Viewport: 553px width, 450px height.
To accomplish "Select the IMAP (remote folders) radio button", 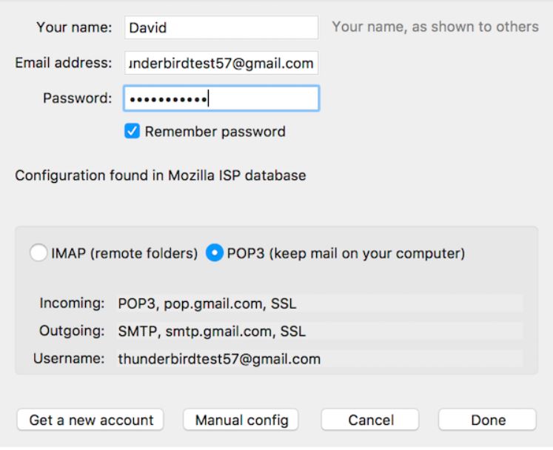I will pos(38,253).
